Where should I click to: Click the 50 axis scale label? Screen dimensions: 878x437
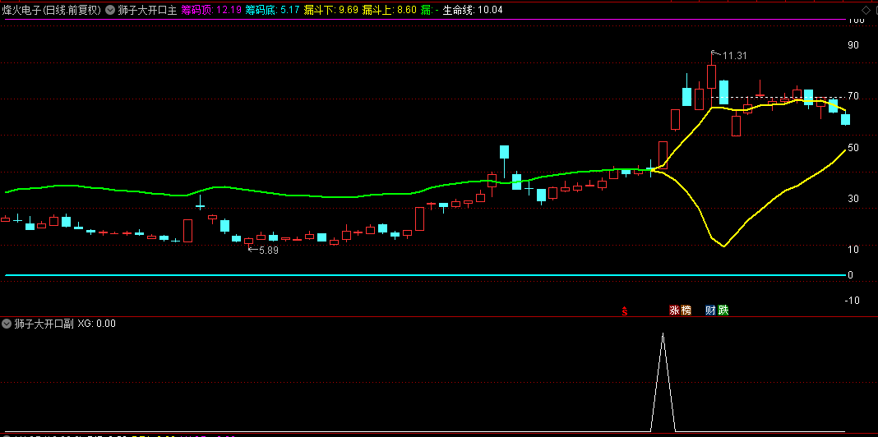coord(853,148)
